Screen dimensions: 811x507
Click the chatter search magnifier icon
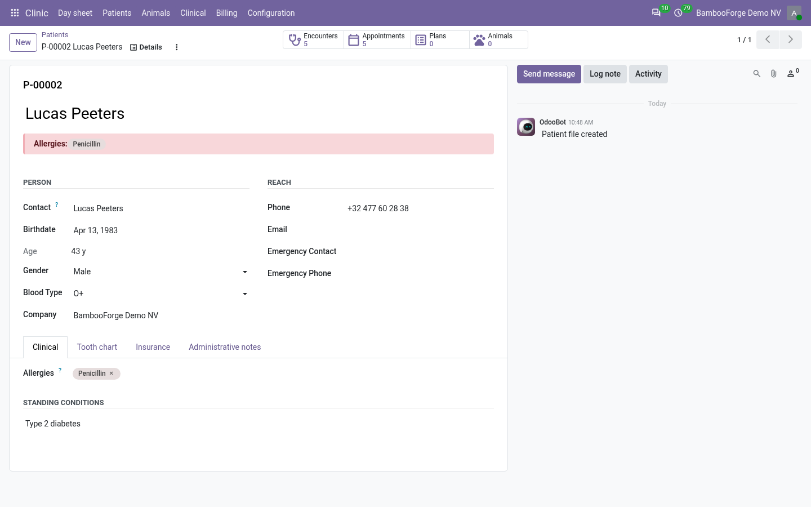[x=757, y=74]
